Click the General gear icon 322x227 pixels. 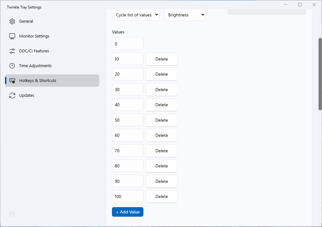click(x=12, y=21)
